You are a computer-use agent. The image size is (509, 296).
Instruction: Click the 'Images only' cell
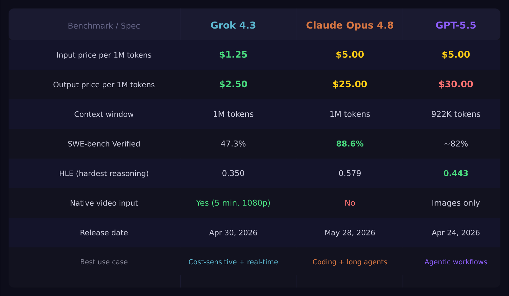456,203
